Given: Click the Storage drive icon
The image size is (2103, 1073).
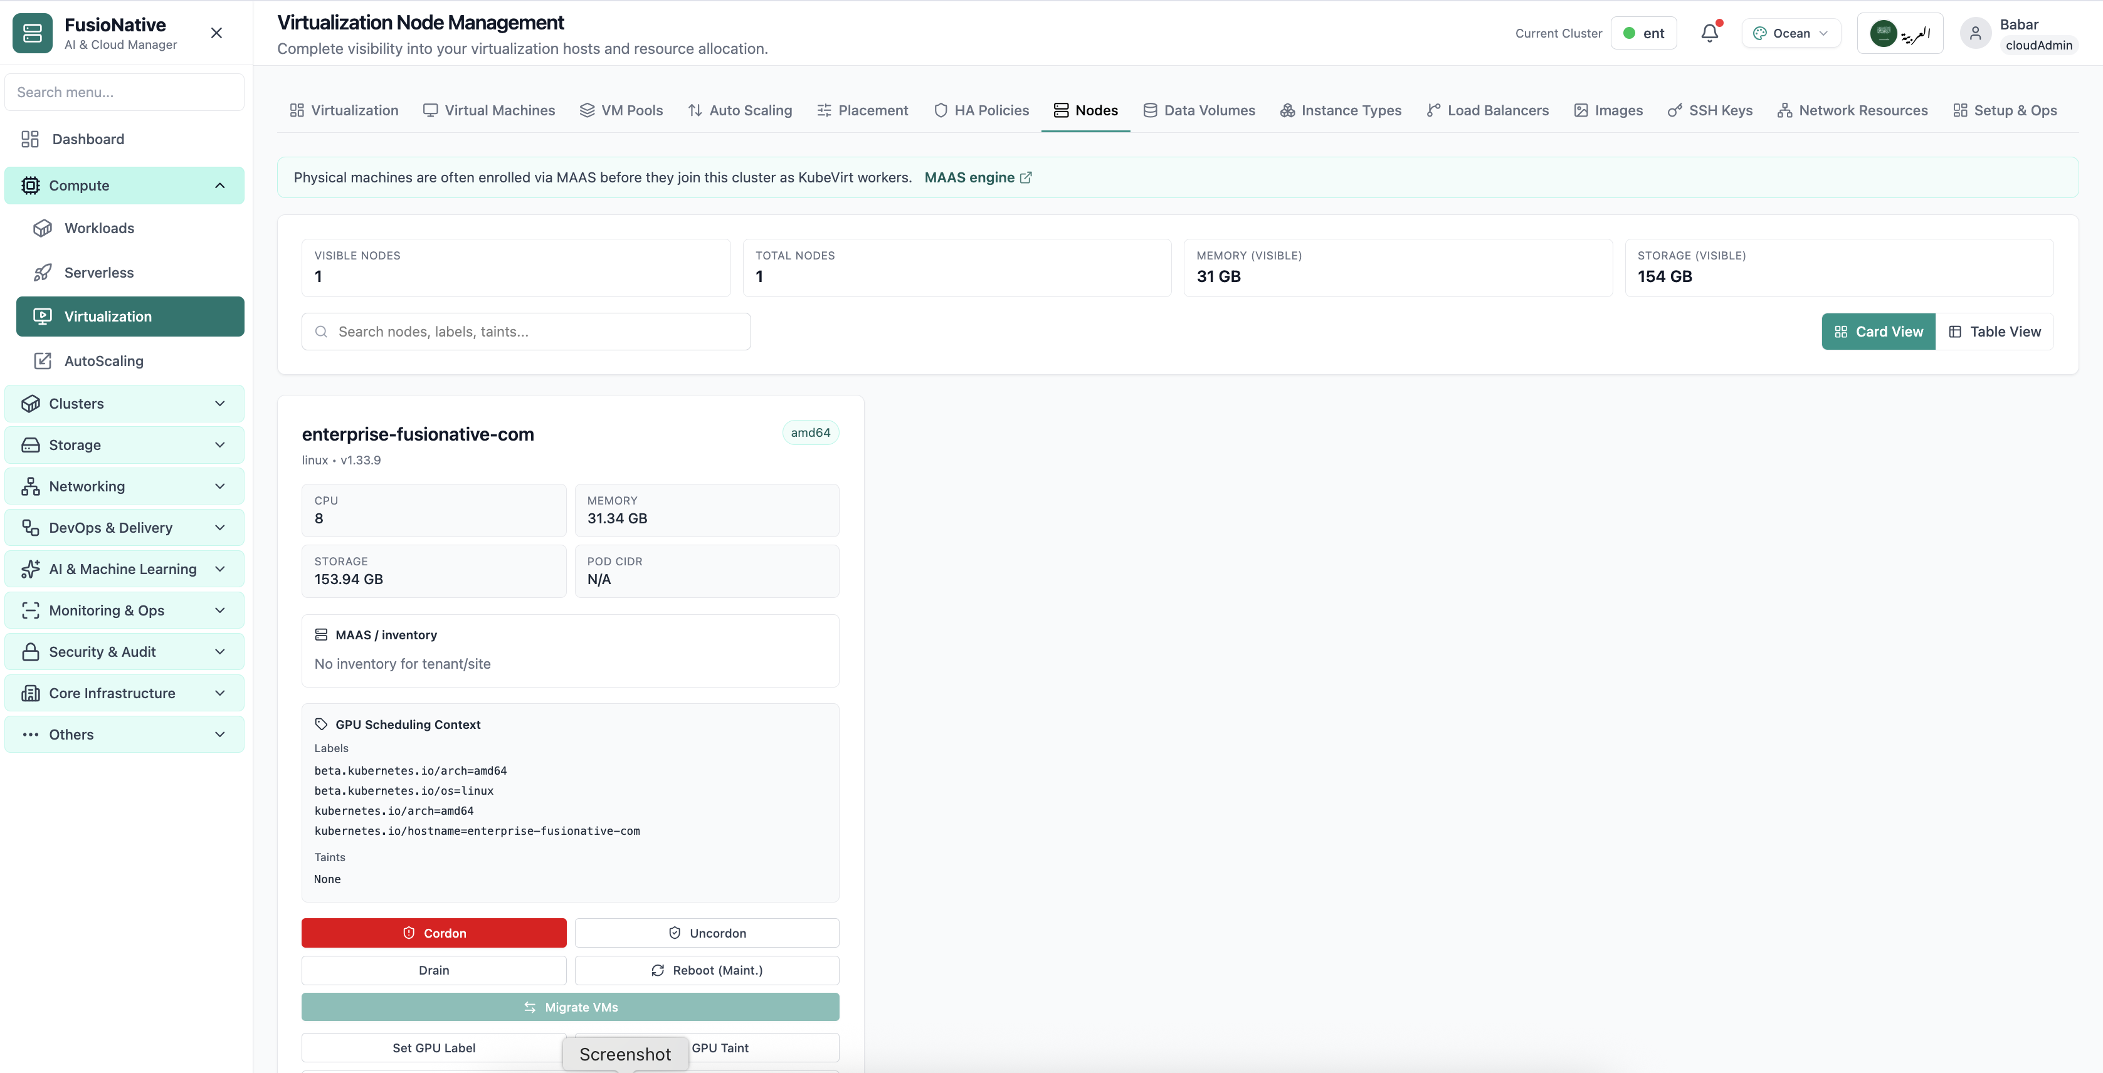Looking at the screenshot, I should pos(30,445).
